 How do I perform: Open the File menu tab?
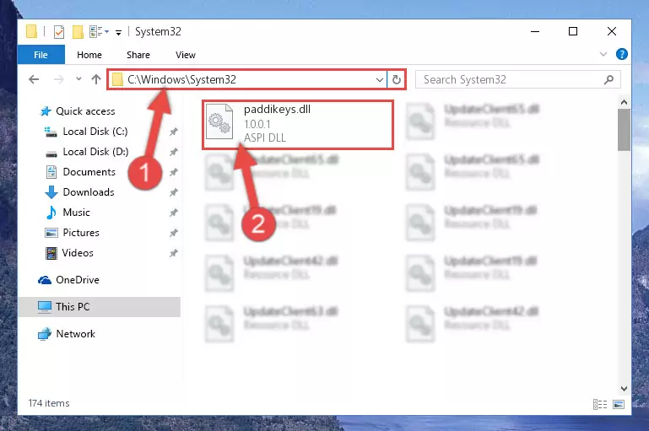point(41,55)
